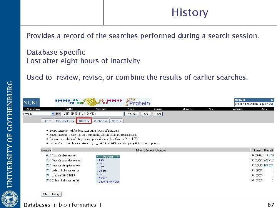Open PMC in the black navigation bar
Viewport: 277px width, 208px height.
click(x=210, y=109)
